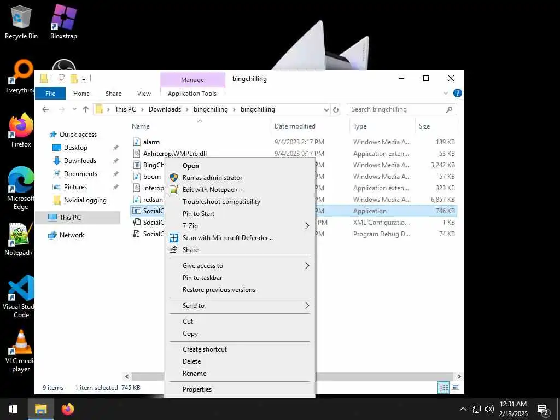Image resolution: width=560 pixels, height=420 pixels.
Task: Click the Properties quick access toolbar icon
Action: tap(62, 79)
